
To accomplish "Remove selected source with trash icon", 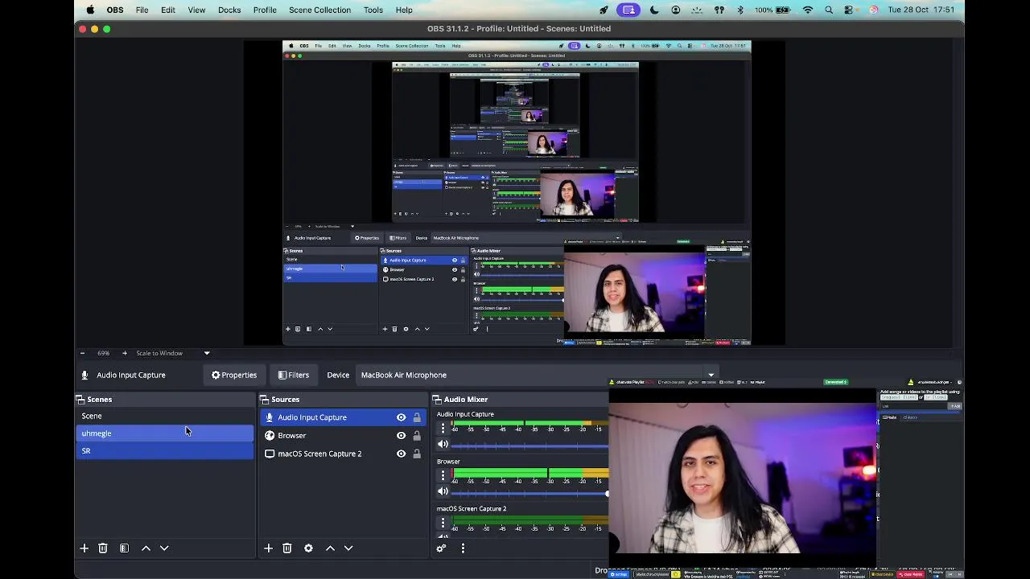I will [286, 548].
